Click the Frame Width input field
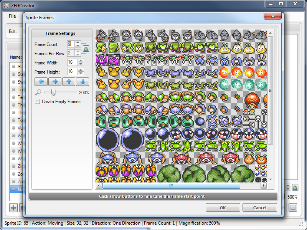 [73, 62]
